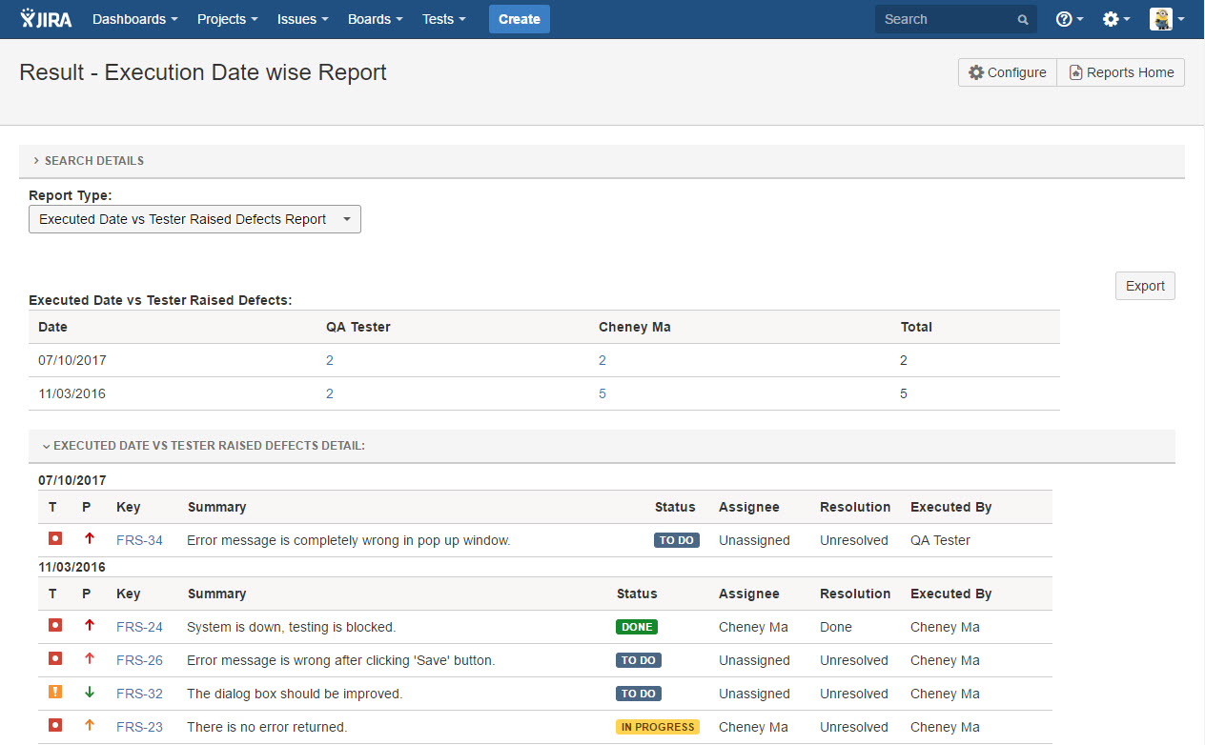1205x745 pixels.
Task: Open issue link FRS-26
Action: pos(139,660)
